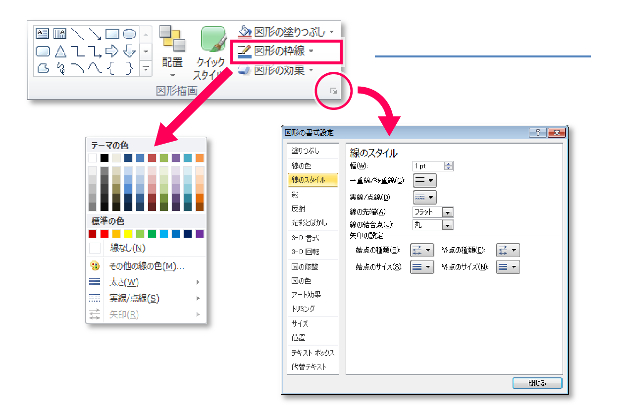Switch to トリミング category in dialog
The width and height of the screenshot is (624, 416).
click(x=312, y=309)
